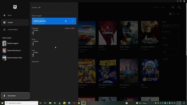Open File Explorer from the taskbar

click(50, 103)
